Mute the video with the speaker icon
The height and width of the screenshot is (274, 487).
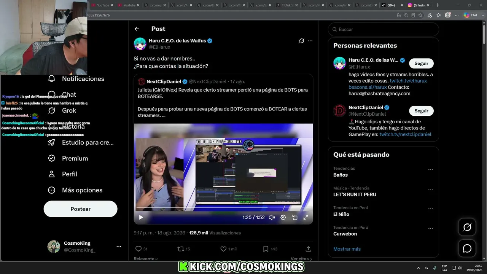272,217
